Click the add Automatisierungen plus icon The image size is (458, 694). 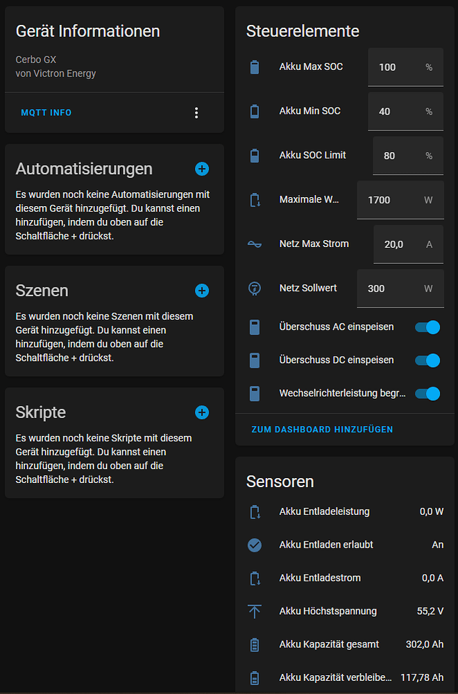tap(202, 169)
